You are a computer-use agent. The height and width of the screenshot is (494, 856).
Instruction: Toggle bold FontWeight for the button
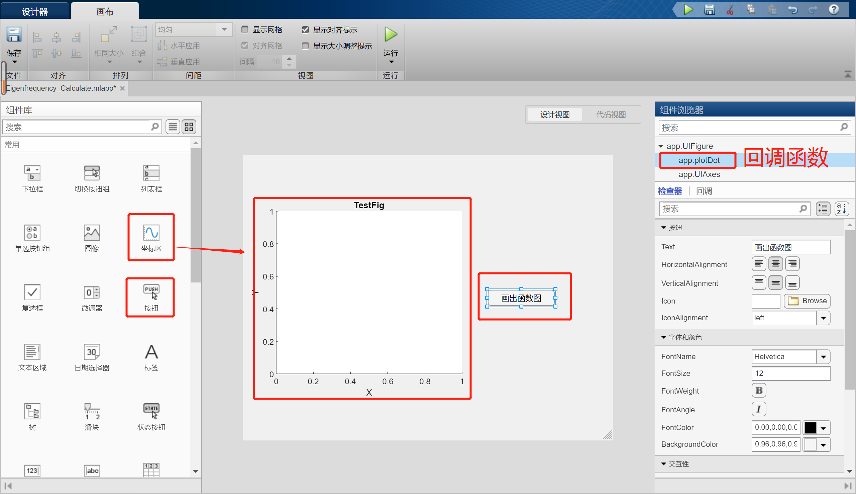[x=759, y=391]
